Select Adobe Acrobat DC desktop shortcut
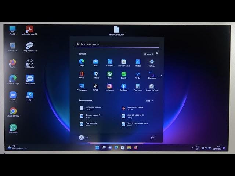The image size is (235, 176). click(30, 30)
